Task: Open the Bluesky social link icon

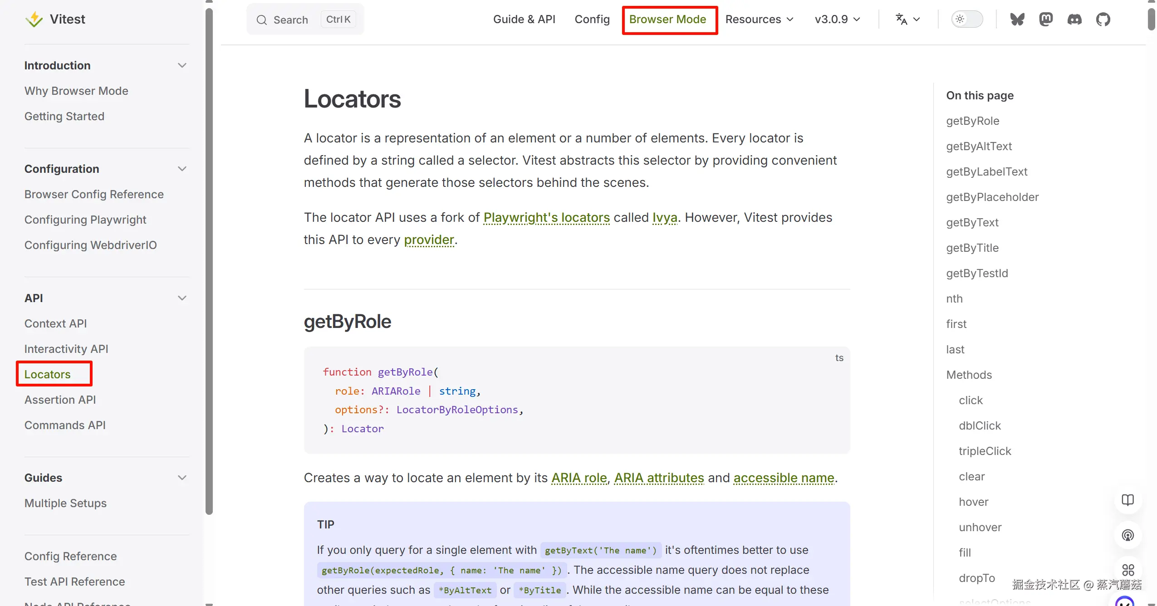Action: point(1017,20)
